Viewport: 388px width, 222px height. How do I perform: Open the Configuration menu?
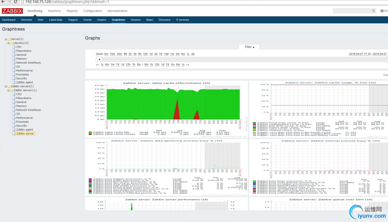tap(92, 11)
